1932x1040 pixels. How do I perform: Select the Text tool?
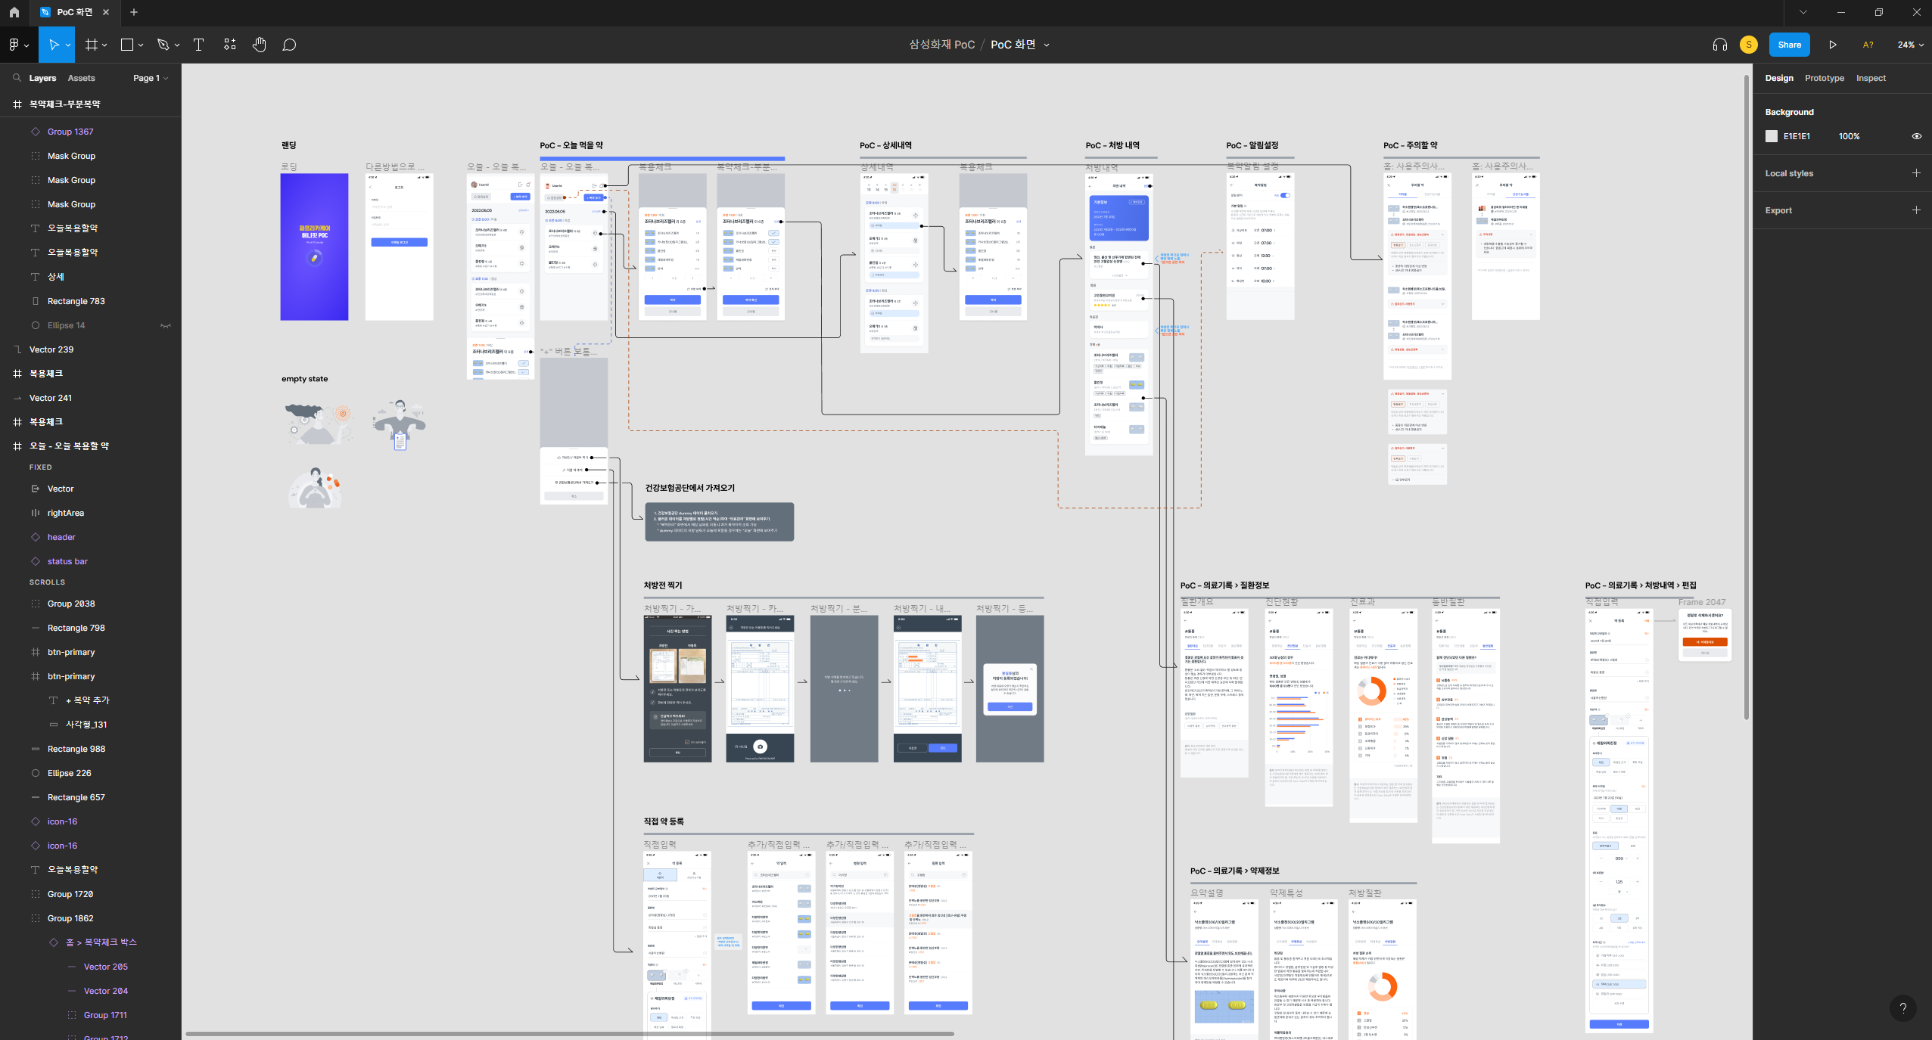(x=198, y=45)
